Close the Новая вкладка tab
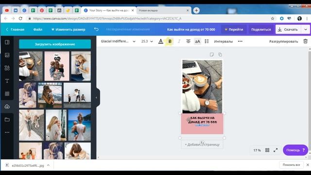This screenshot has height=175, width=311. (188, 10)
